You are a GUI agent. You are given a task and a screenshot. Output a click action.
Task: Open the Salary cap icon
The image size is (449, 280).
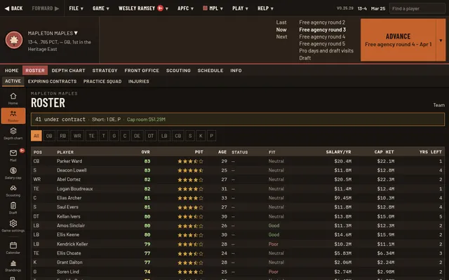coord(13,171)
